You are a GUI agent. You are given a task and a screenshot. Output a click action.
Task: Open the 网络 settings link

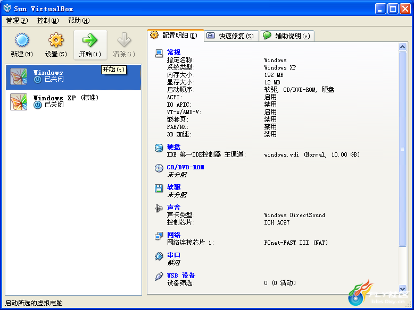coord(173,235)
